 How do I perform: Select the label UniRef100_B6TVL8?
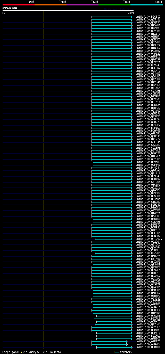148,150
